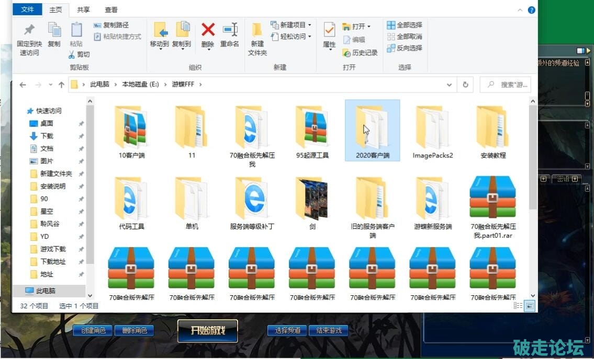The width and height of the screenshot is (594, 359).
Task: Click the up-directory arrow in navigation bar
Action: tap(61, 85)
